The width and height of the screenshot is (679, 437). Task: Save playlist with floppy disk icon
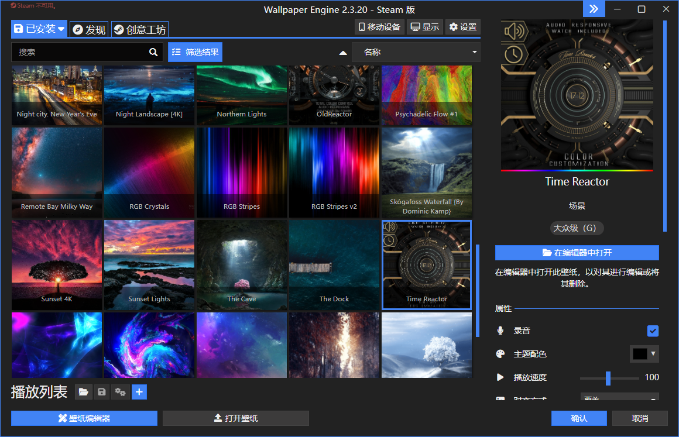[x=102, y=392]
